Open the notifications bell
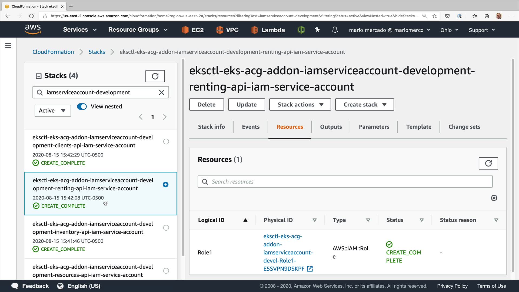 (x=335, y=30)
